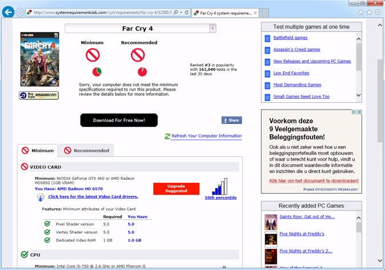Click the search magnifier in address bar
The height and width of the screenshot is (270, 385).
(176, 13)
